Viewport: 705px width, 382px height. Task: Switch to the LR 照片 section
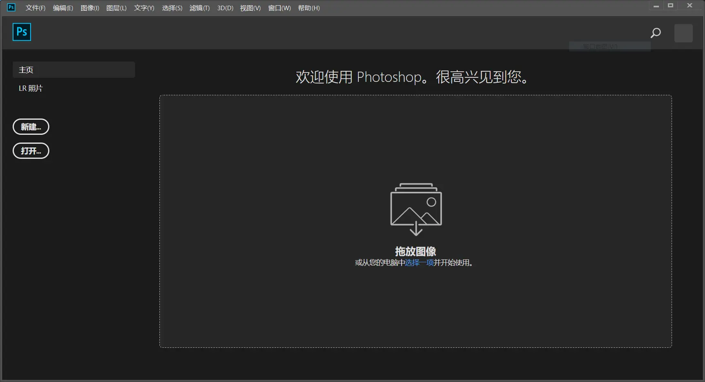click(x=31, y=88)
